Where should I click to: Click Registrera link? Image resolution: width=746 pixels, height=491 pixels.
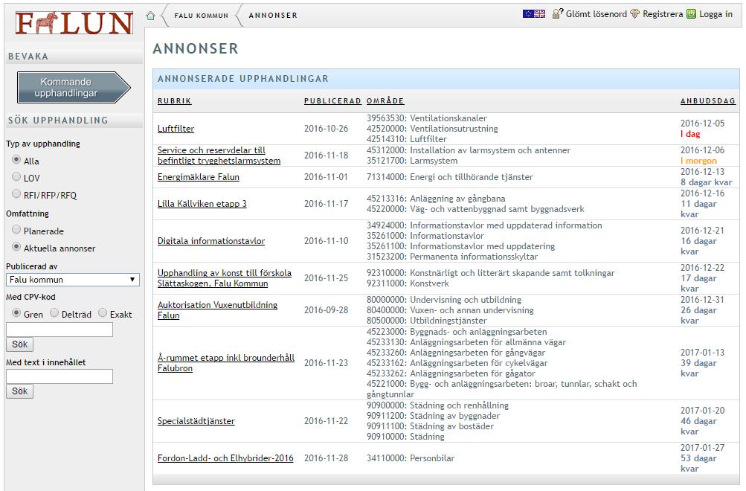pos(662,14)
